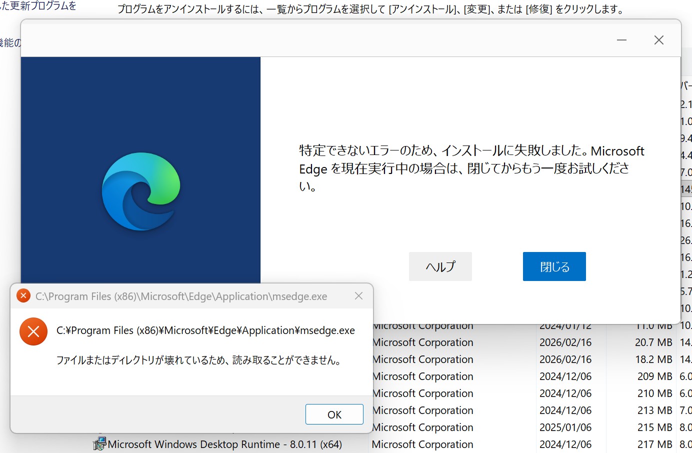This screenshot has width=692, height=453.
Task: Select Microsoft Windows Desktop Runtime - 8.0.11 (x64) entry
Action: point(225,444)
